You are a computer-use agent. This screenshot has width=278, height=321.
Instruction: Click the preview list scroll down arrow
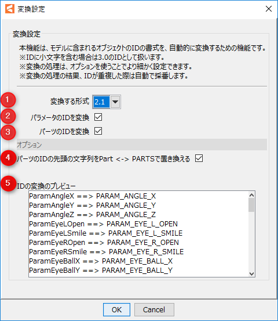[251, 273]
